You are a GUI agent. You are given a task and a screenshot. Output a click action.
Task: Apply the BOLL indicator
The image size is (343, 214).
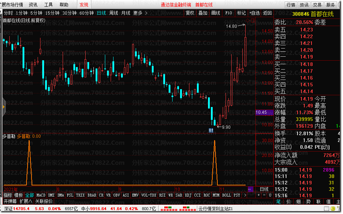click(x=226, y=195)
